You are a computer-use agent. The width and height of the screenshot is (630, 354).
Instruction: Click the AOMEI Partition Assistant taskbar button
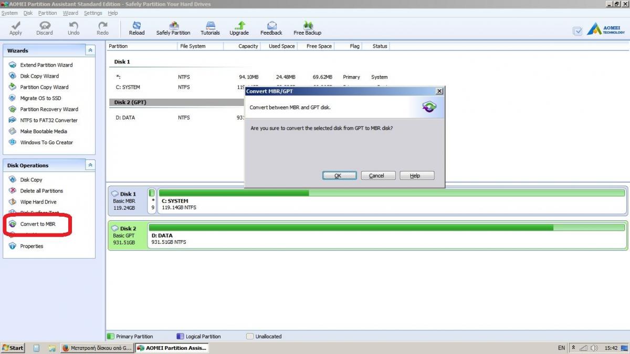tap(172, 348)
